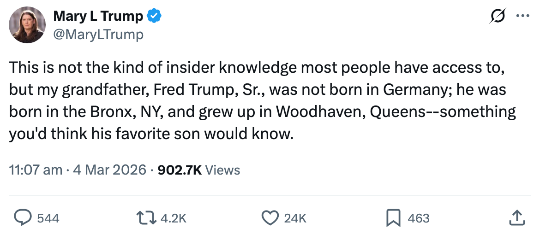The width and height of the screenshot is (540, 234).
Task: Click the word Views beside the count
Action: (222, 170)
